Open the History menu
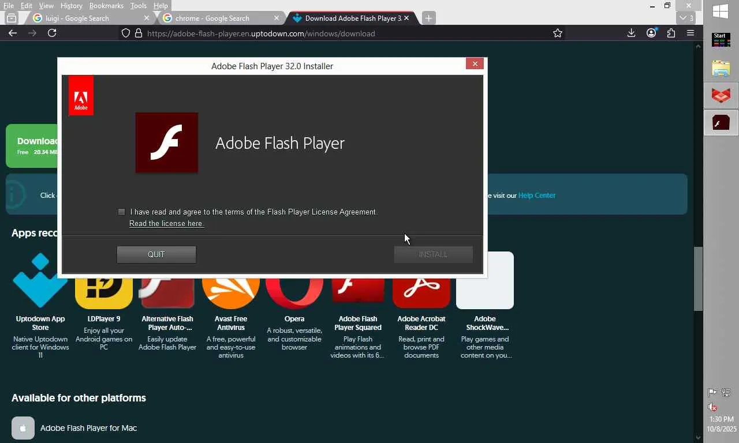 71,6
